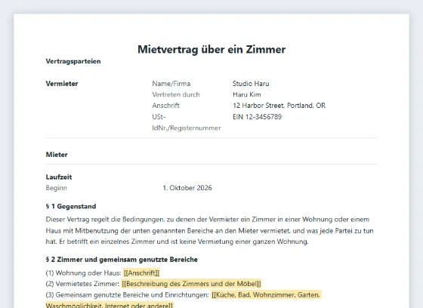Click the 'Vertreten durch' label
Image resolution: width=423 pixels, height=308 pixels.
point(176,94)
